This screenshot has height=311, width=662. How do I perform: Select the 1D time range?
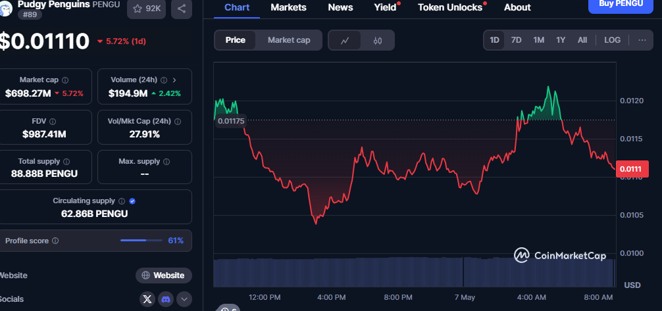point(494,40)
